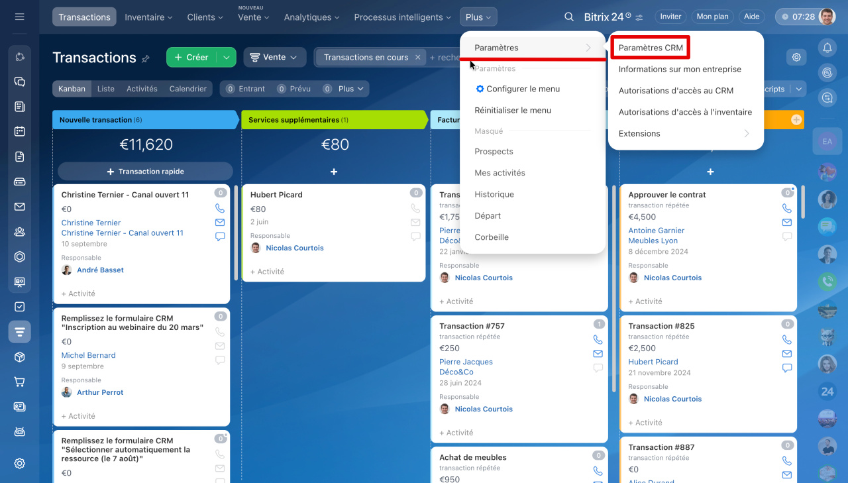The height and width of the screenshot is (483, 848).
Task: Remove the Transactions en cours filter
Action: 417,58
